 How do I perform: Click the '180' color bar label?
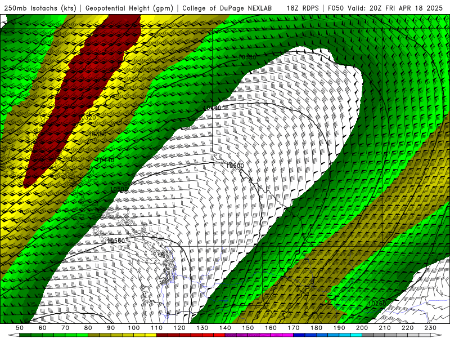pos(316,328)
